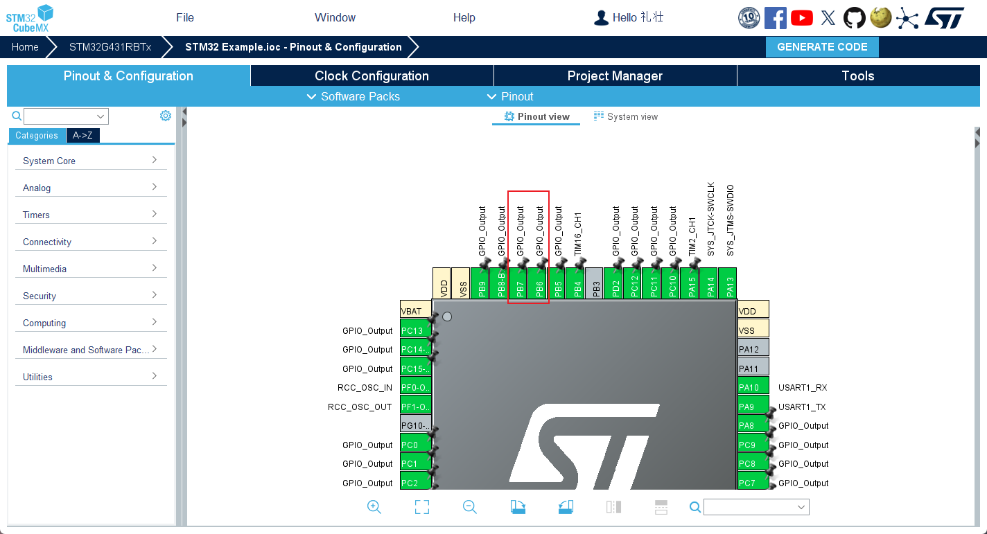Viewport: 987px width, 534px height.
Task: Go to Home in the breadcrumb
Action: point(25,47)
